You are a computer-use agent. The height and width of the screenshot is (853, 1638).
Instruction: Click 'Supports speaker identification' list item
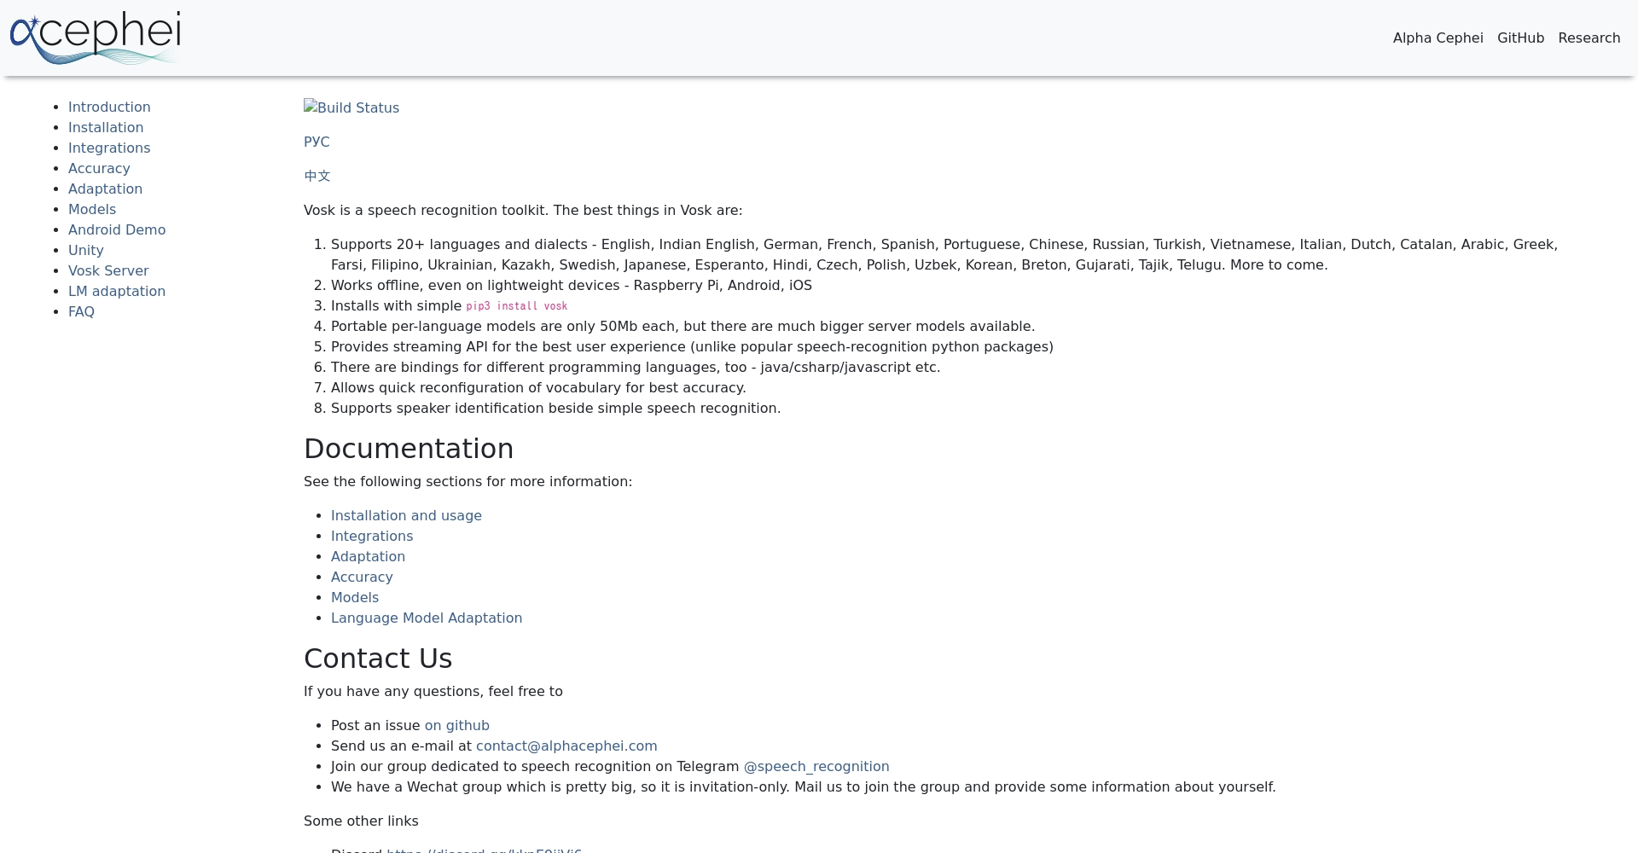coord(556,408)
